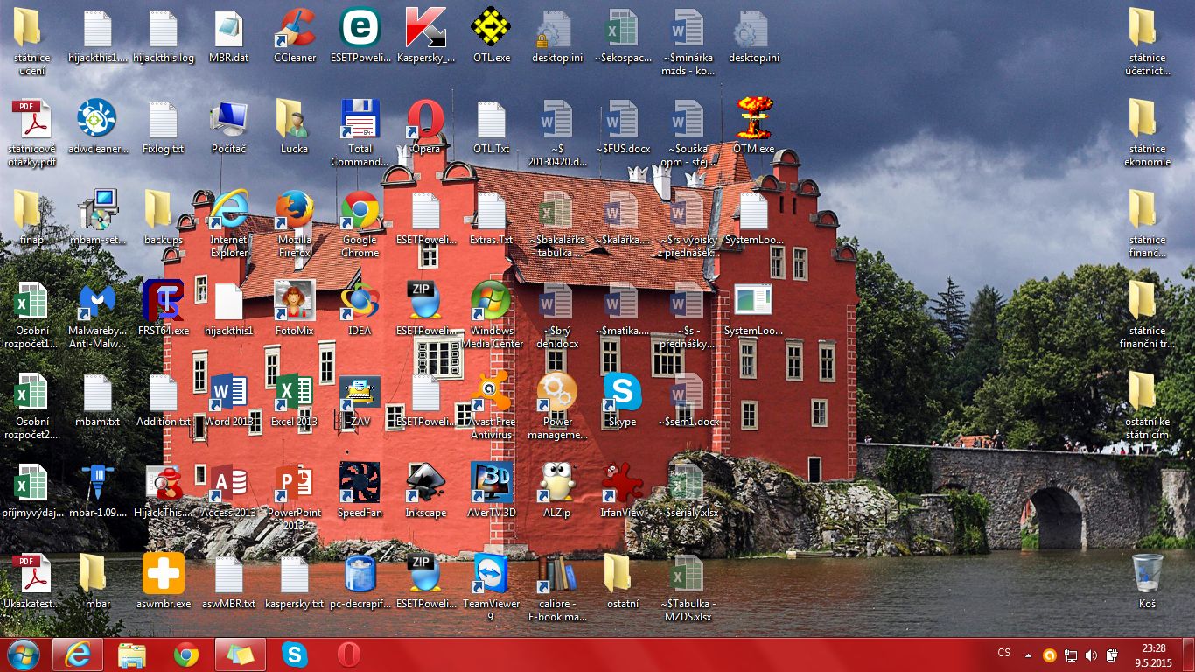Open the SpeedFan desktop shortcut

pyautogui.click(x=360, y=491)
